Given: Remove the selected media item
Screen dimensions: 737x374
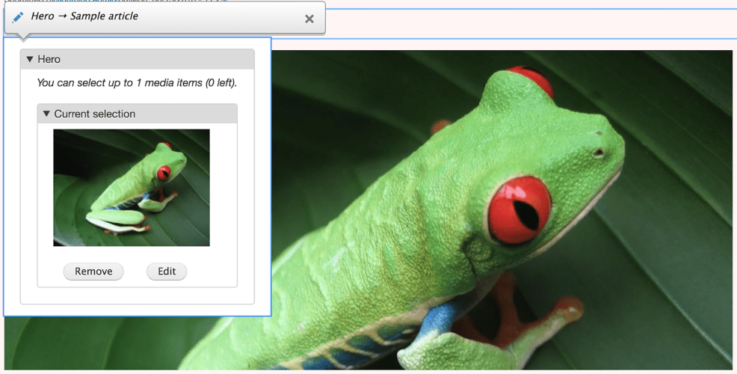Looking at the screenshot, I should [x=93, y=272].
